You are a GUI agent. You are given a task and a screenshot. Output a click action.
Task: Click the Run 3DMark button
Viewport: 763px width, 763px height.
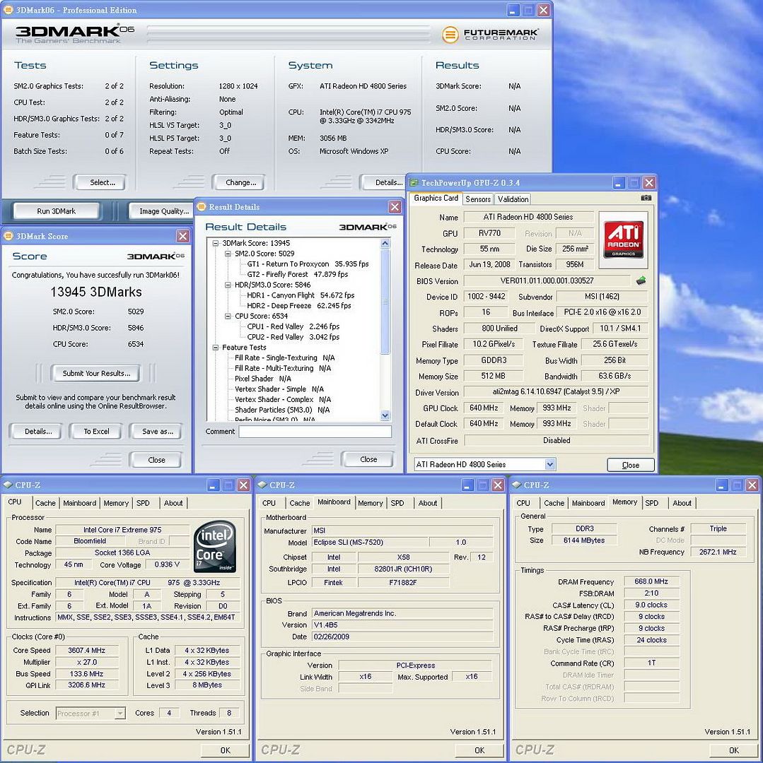[x=56, y=211]
